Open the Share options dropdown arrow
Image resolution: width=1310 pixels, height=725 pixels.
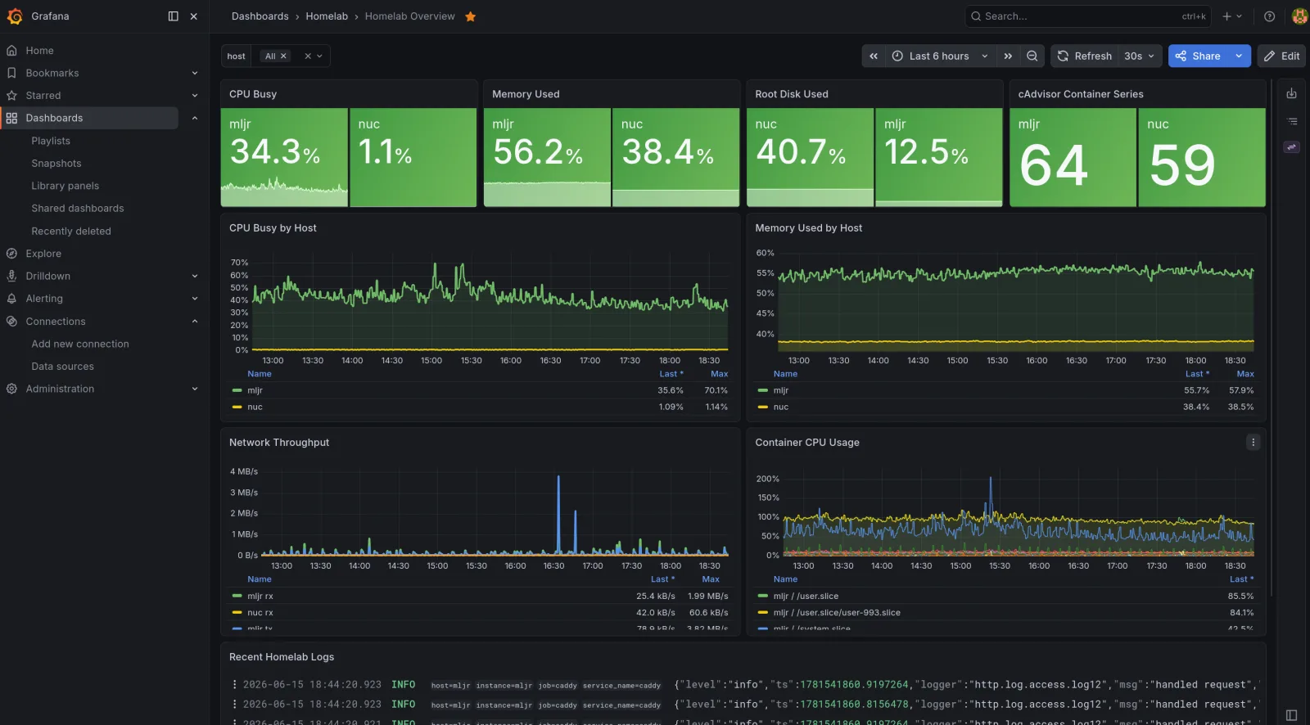click(x=1239, y=56)
